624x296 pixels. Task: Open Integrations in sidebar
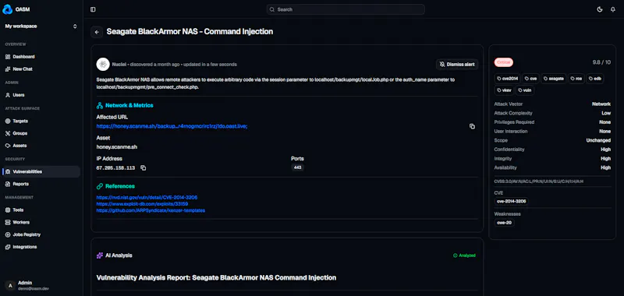(x=41, y=247)
